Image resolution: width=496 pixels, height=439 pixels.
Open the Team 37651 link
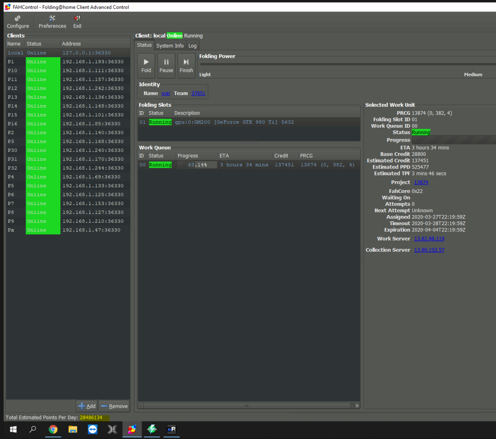tap(198, 93)
